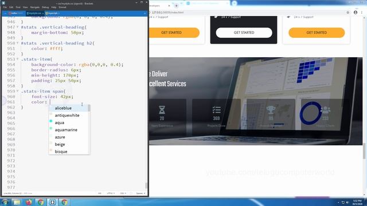This screenshot has width=367, height=206.
Task: Click the Brackets working-files arrow left of index.html
Action: coord(5,13)
